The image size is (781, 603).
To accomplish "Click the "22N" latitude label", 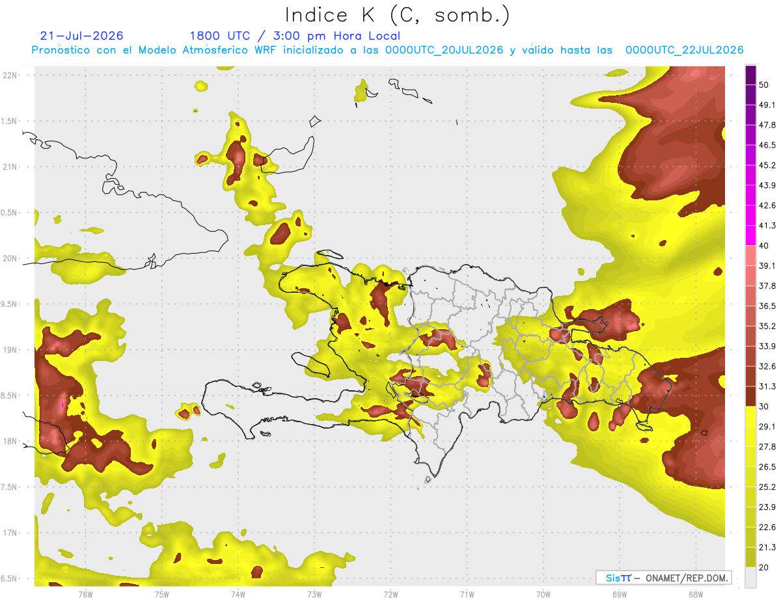I will (x=10, y=75).
